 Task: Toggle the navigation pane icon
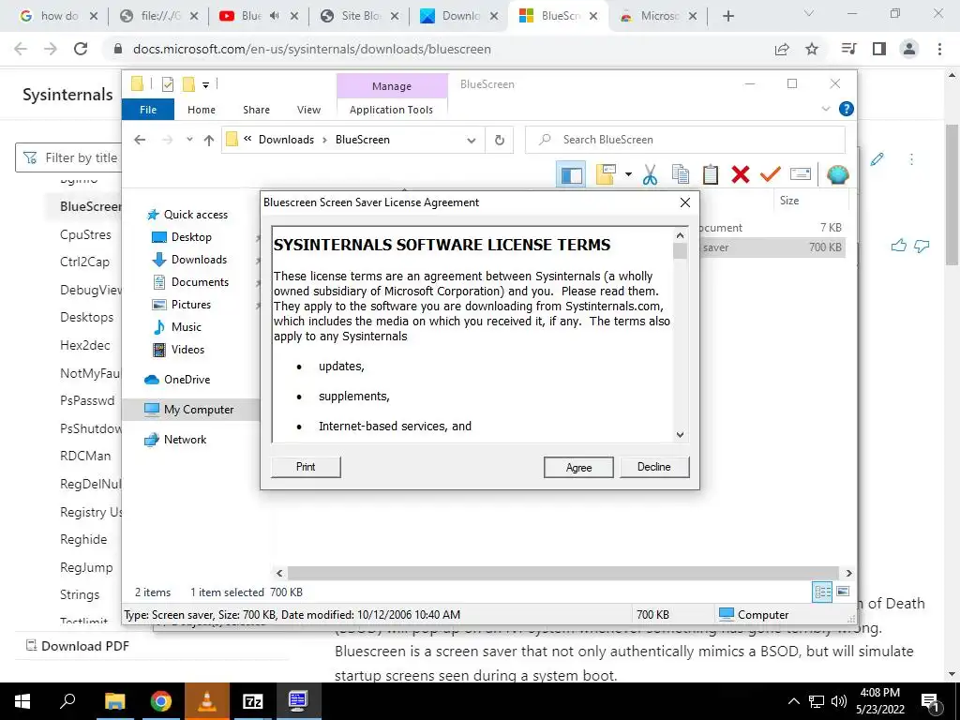click(571, 175)
